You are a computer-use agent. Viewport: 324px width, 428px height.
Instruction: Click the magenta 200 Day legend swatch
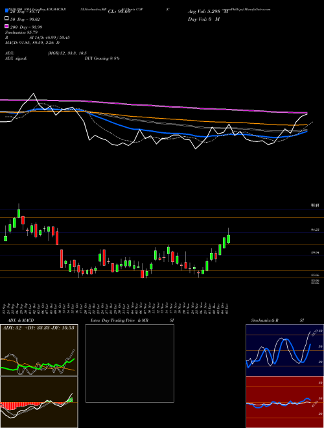pos(7,27)
